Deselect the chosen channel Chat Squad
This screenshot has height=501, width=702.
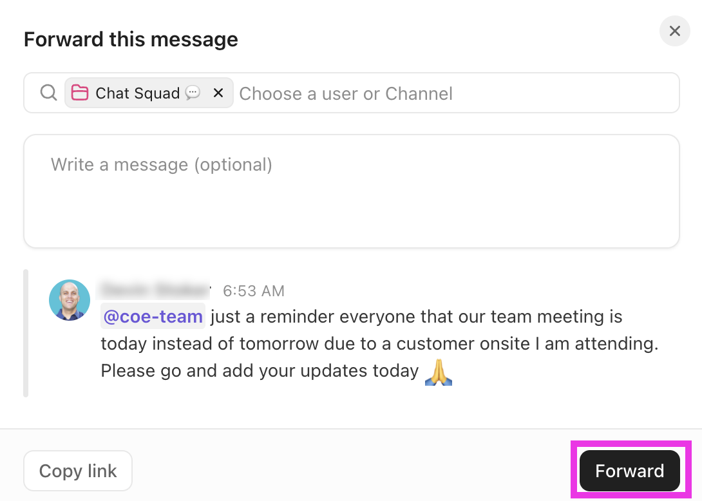(x=218, y=93)
